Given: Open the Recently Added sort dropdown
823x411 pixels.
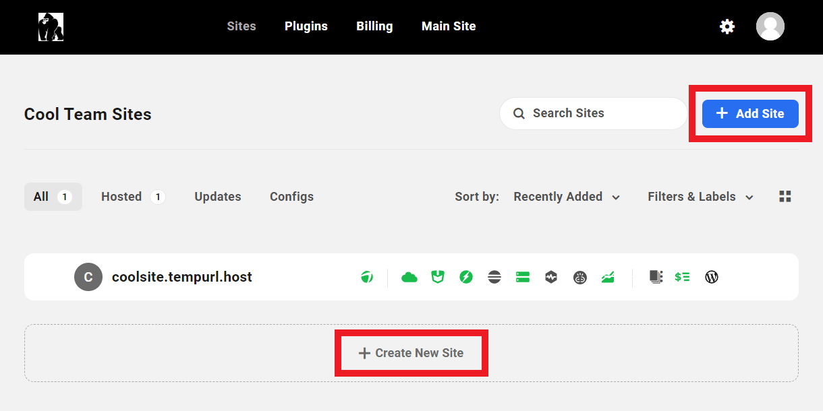Looking at the screenshot, I should [565, 197].
